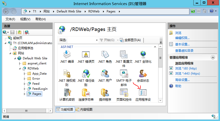This screenshot has width=220, height=121.
Task: Click the filter text input field
Action: (82, 40)
